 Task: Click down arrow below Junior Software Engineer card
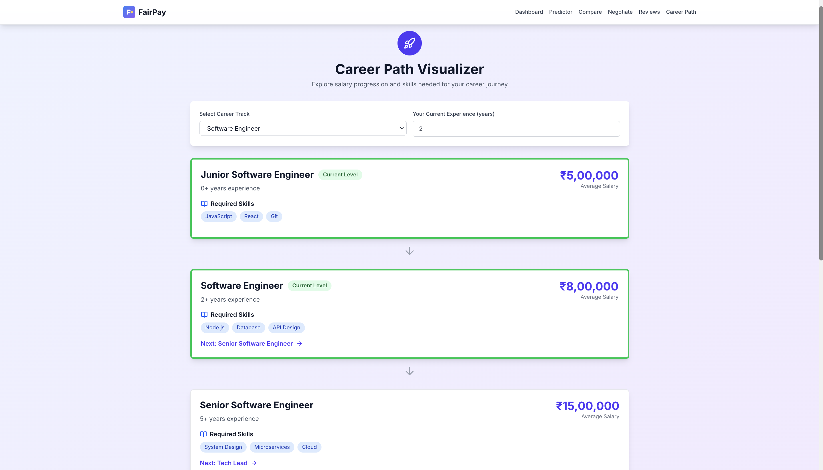coord(409,251)
